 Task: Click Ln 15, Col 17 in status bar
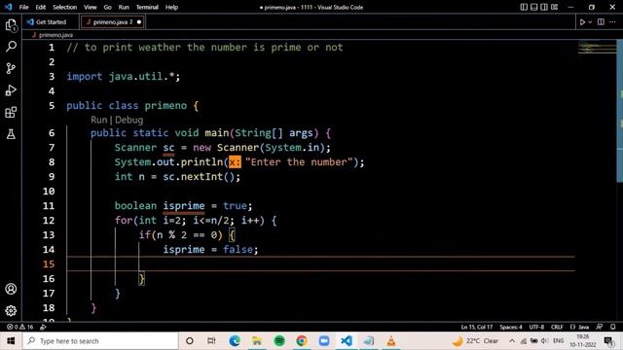click(x=477, y=327)
